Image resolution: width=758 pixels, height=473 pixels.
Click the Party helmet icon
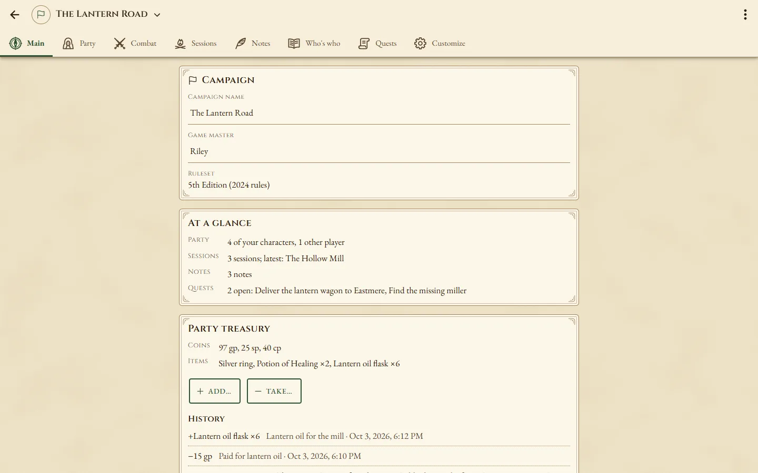coord(68,43)
